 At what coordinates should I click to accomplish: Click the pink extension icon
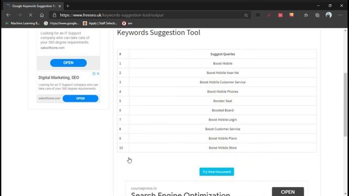tap(280, 15)
